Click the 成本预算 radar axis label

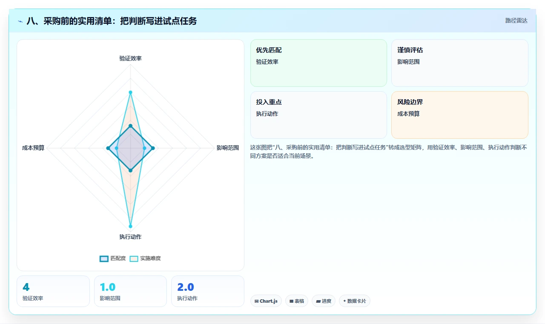pos(33,148)
